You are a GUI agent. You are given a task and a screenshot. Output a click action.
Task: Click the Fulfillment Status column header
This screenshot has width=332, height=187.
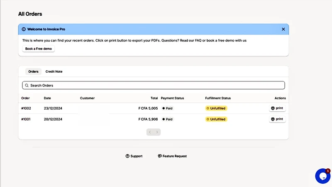pyautogui.click(x=218, y=98)
